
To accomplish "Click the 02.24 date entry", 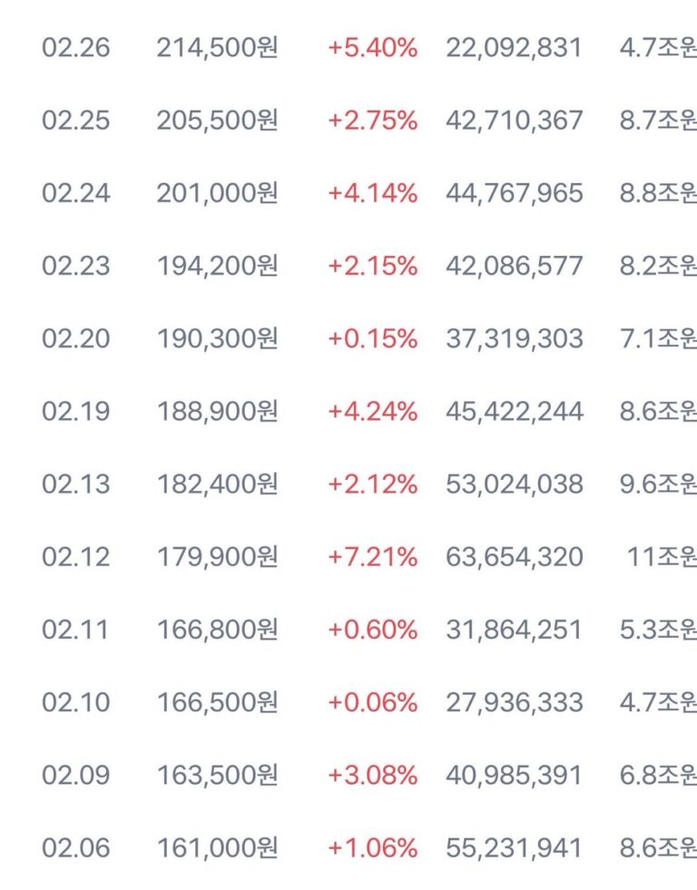I will coord(75,193).
